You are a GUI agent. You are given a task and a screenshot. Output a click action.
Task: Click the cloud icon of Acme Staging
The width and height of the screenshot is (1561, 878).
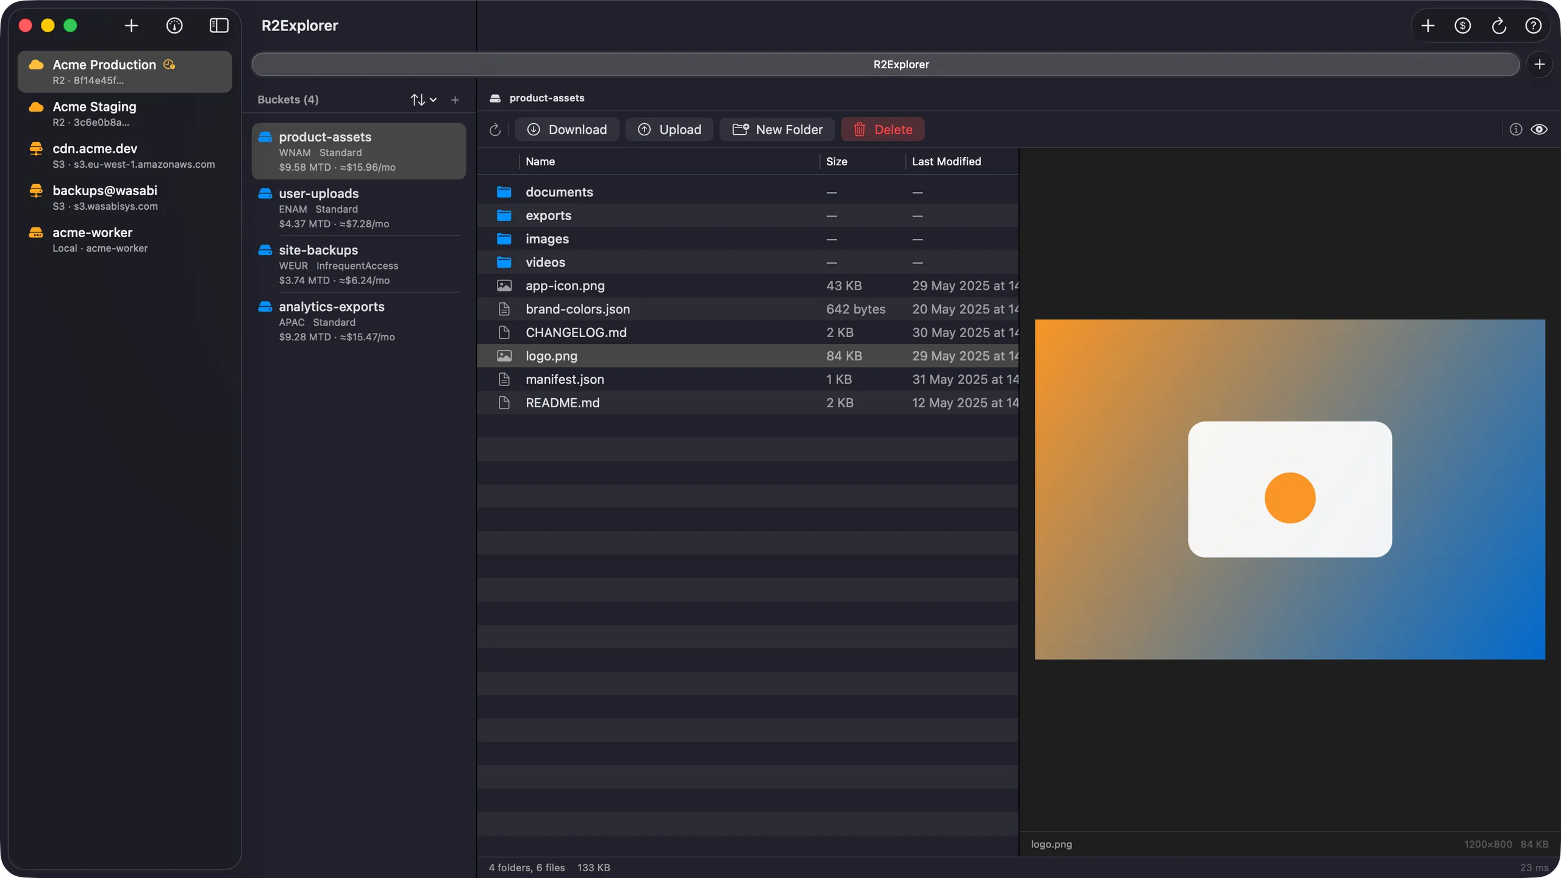(x=36, y=107)
